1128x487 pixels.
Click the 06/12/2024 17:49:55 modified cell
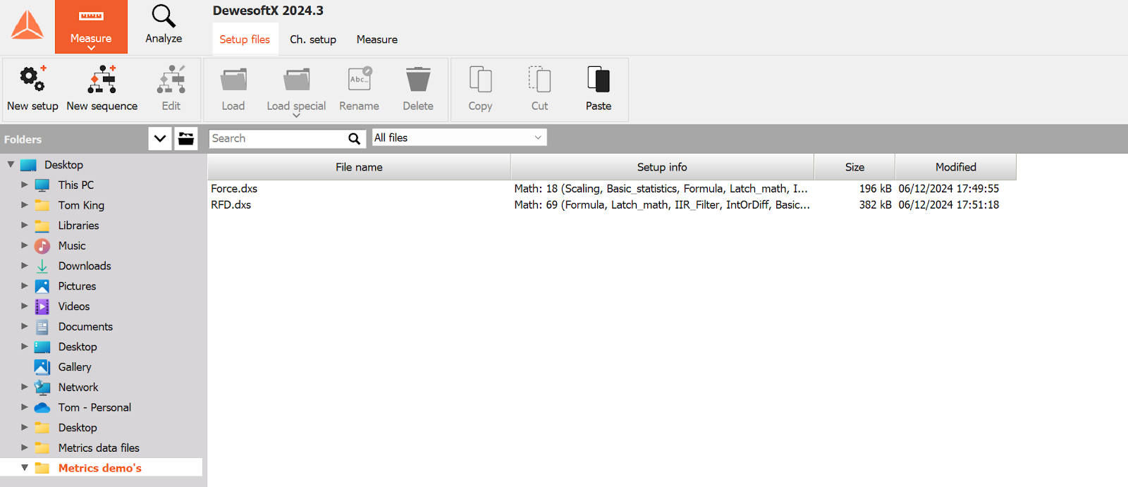tap(948, 189)
